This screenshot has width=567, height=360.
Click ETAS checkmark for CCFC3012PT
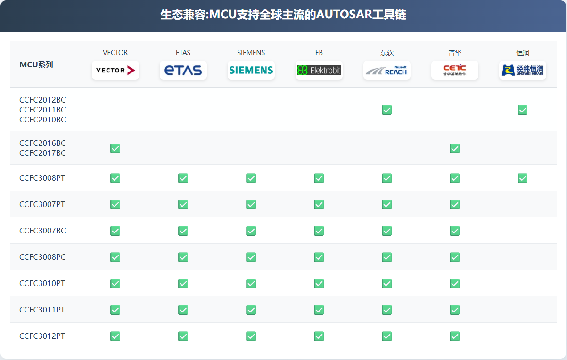183,336
